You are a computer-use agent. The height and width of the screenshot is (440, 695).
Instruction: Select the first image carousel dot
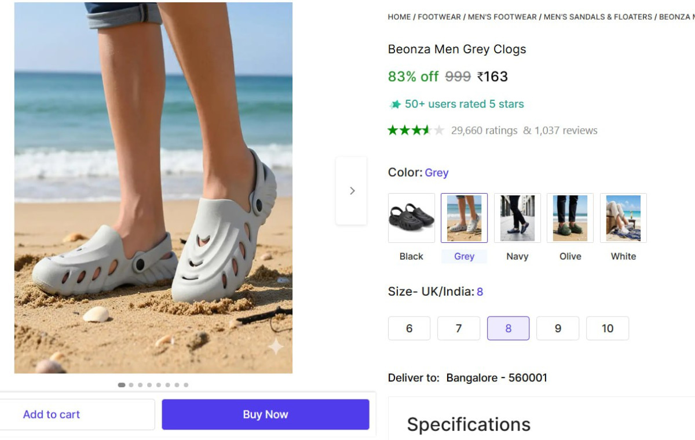(122, 385)
